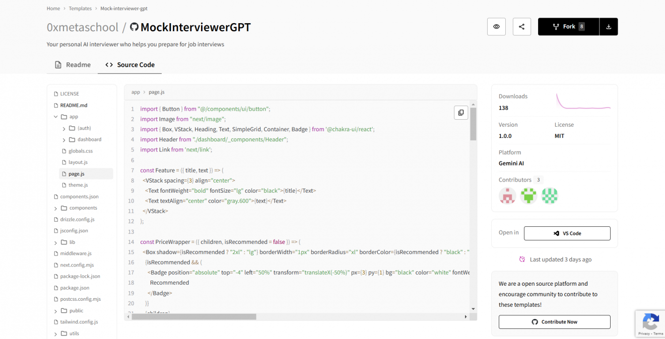Open jsconfig.json file
The width and height of the screenshot is (665, 339).
[74, 231]
